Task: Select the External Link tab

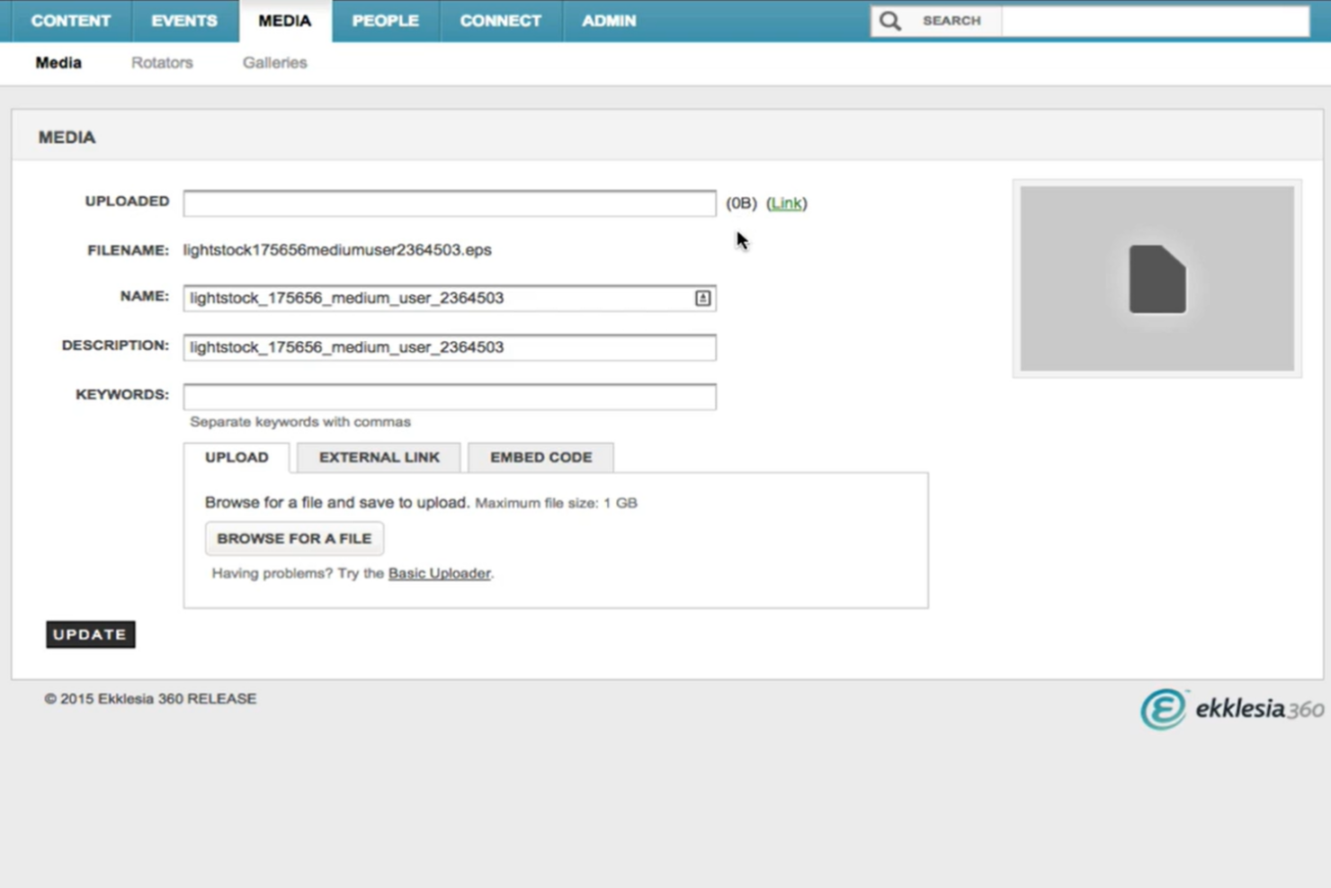Action: click(380, 457)
